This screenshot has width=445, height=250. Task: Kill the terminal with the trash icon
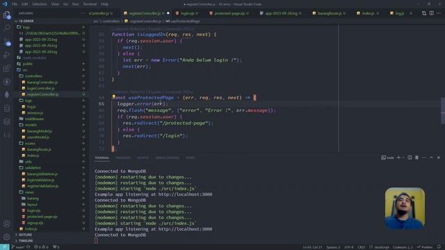coord(416,158)
